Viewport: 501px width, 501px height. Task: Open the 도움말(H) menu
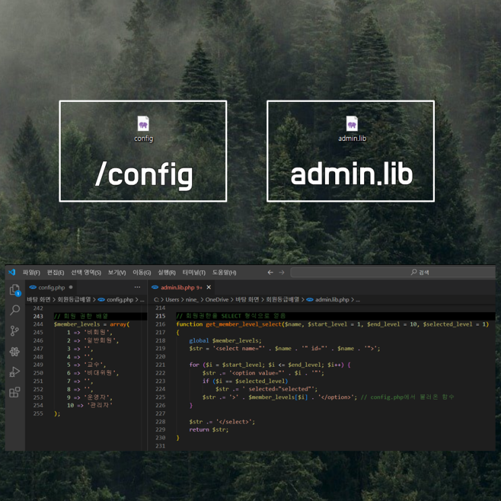pyautogui.click(x=225, y=272)
